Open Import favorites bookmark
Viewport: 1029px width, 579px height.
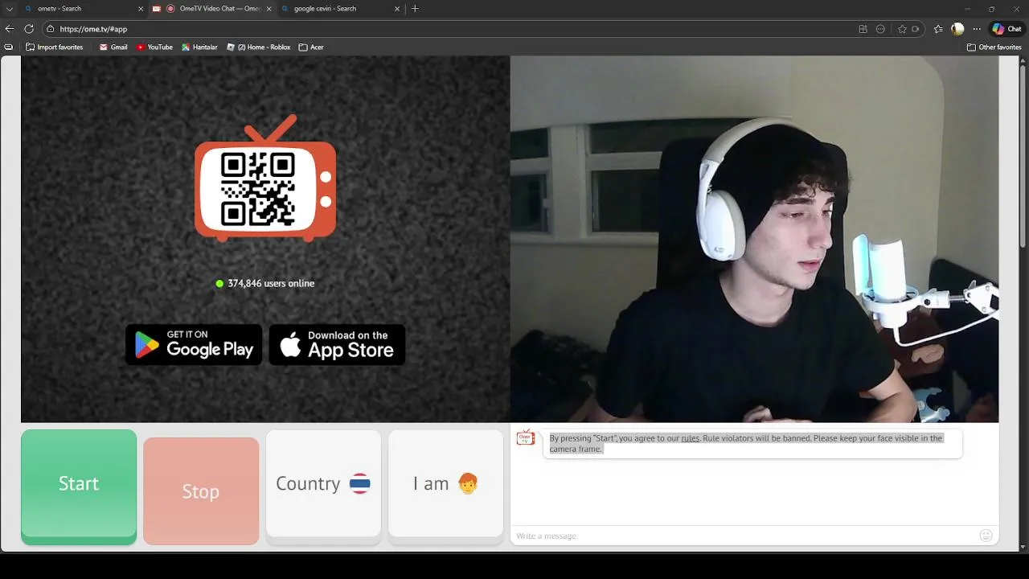55,47
